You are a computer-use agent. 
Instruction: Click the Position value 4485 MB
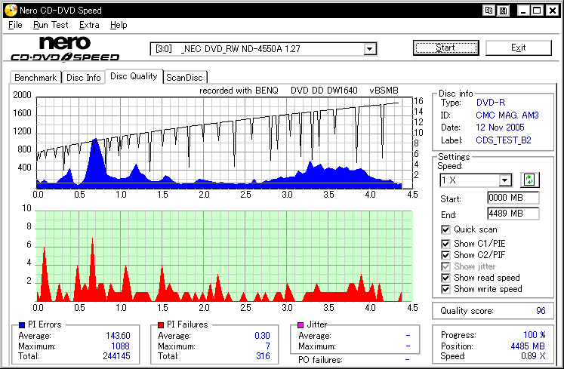pos(528,346)
